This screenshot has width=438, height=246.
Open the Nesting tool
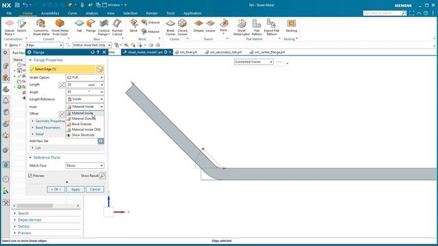point(292,26)
